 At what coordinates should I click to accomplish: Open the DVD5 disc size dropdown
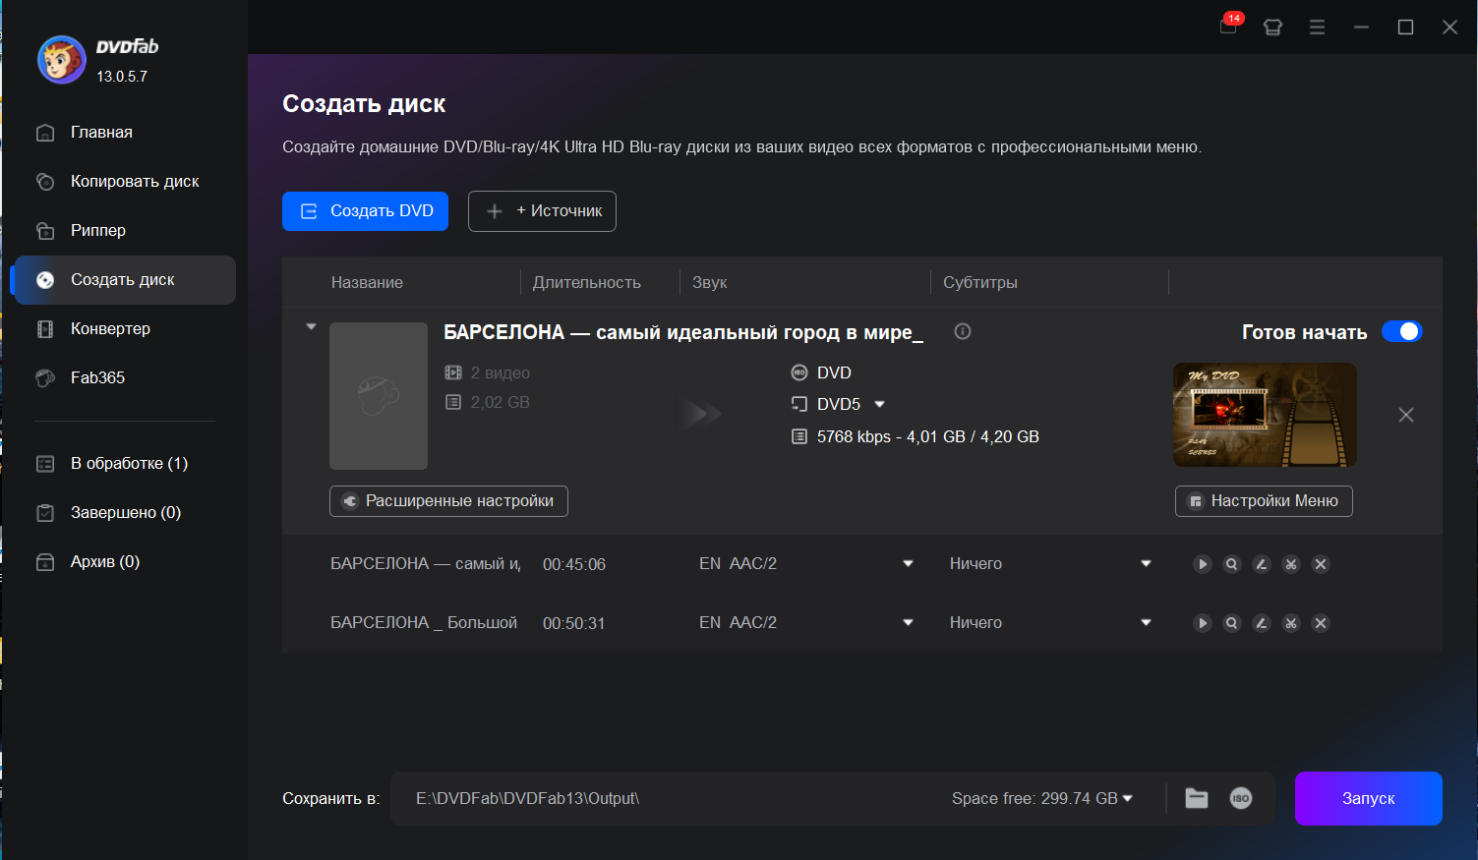[879, 404]
